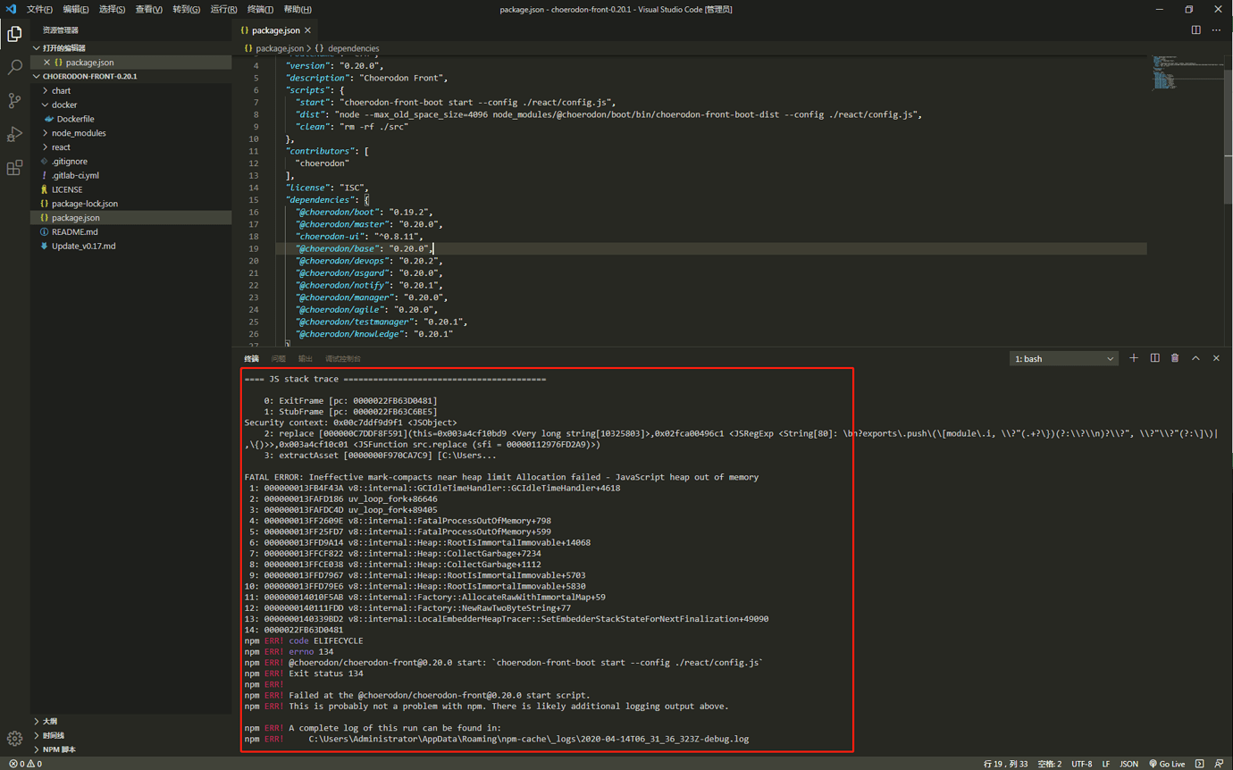Change the UTF-8 file encoding
This screenshot has width=1233, height=770.
click(x=1082, y=764)
